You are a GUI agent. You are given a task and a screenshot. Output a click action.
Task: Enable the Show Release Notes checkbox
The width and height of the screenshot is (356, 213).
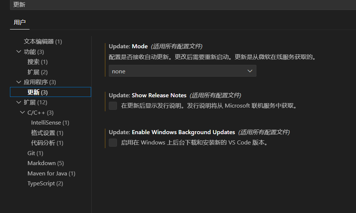[113, 106]
